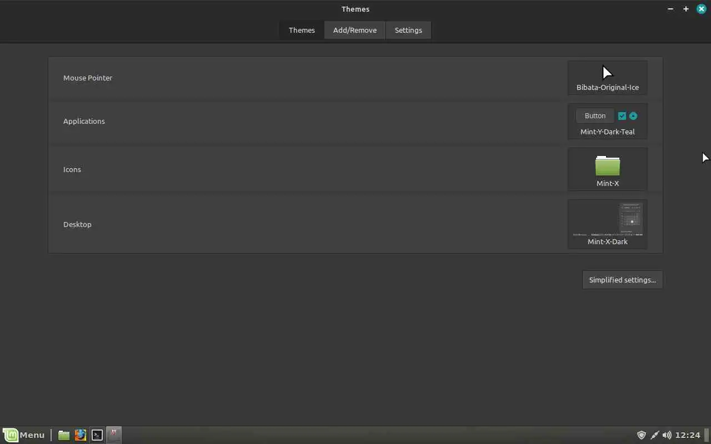Switch to the Add/Remove tab
Screen dimensions: 711x444
click(355, 30)
